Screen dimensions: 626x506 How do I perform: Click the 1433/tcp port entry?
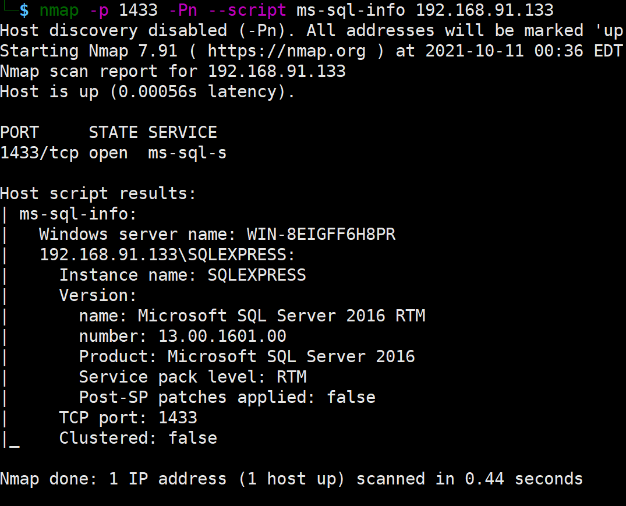pos(40,153)
